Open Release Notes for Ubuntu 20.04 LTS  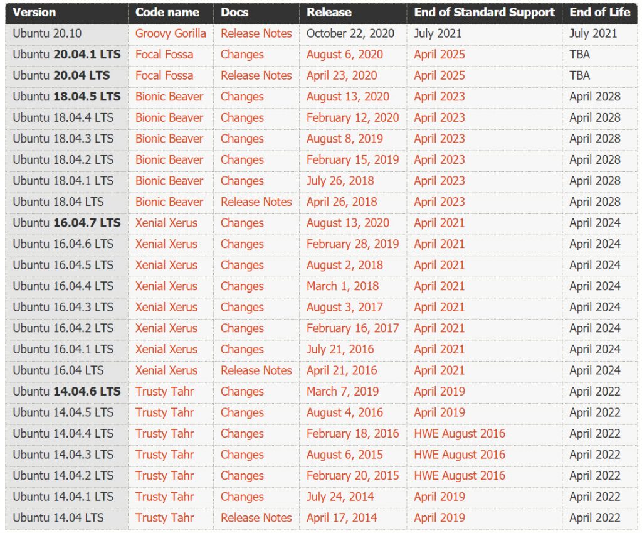pos(256,75)
